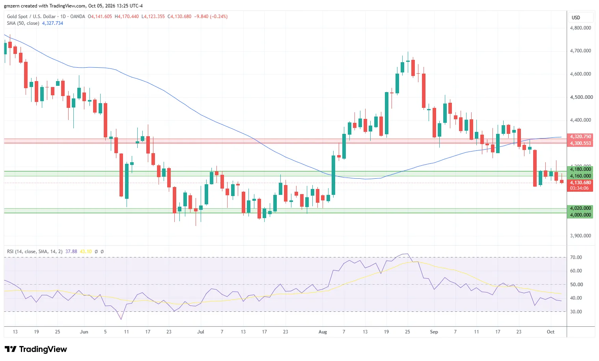Click the green 4,000.000 price tag
Viewport: 599px width, 361px height.
click(580, 215)
